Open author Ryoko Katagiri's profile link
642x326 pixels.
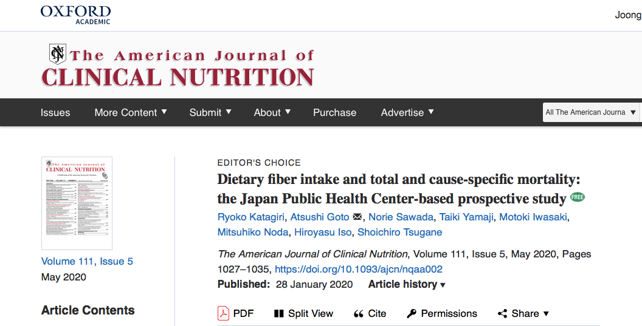click(x=251, y=217)
